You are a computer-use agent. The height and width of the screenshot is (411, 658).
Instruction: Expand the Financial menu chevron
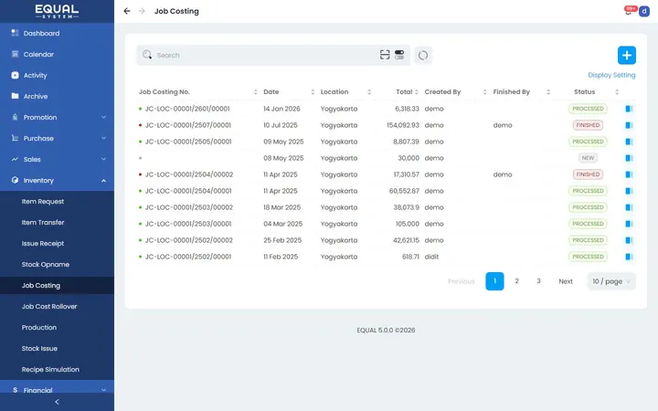pyautogui.click(x=103, y=390)
